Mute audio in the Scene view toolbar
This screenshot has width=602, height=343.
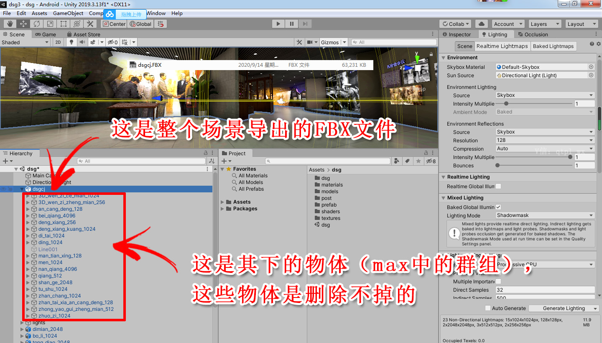pyautogui.click(x=82, y=43)
